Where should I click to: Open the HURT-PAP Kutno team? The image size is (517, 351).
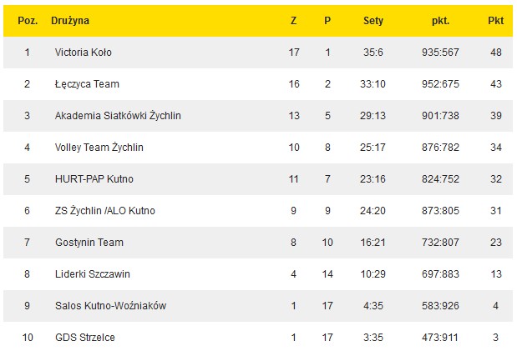click(x=94, y=179)
